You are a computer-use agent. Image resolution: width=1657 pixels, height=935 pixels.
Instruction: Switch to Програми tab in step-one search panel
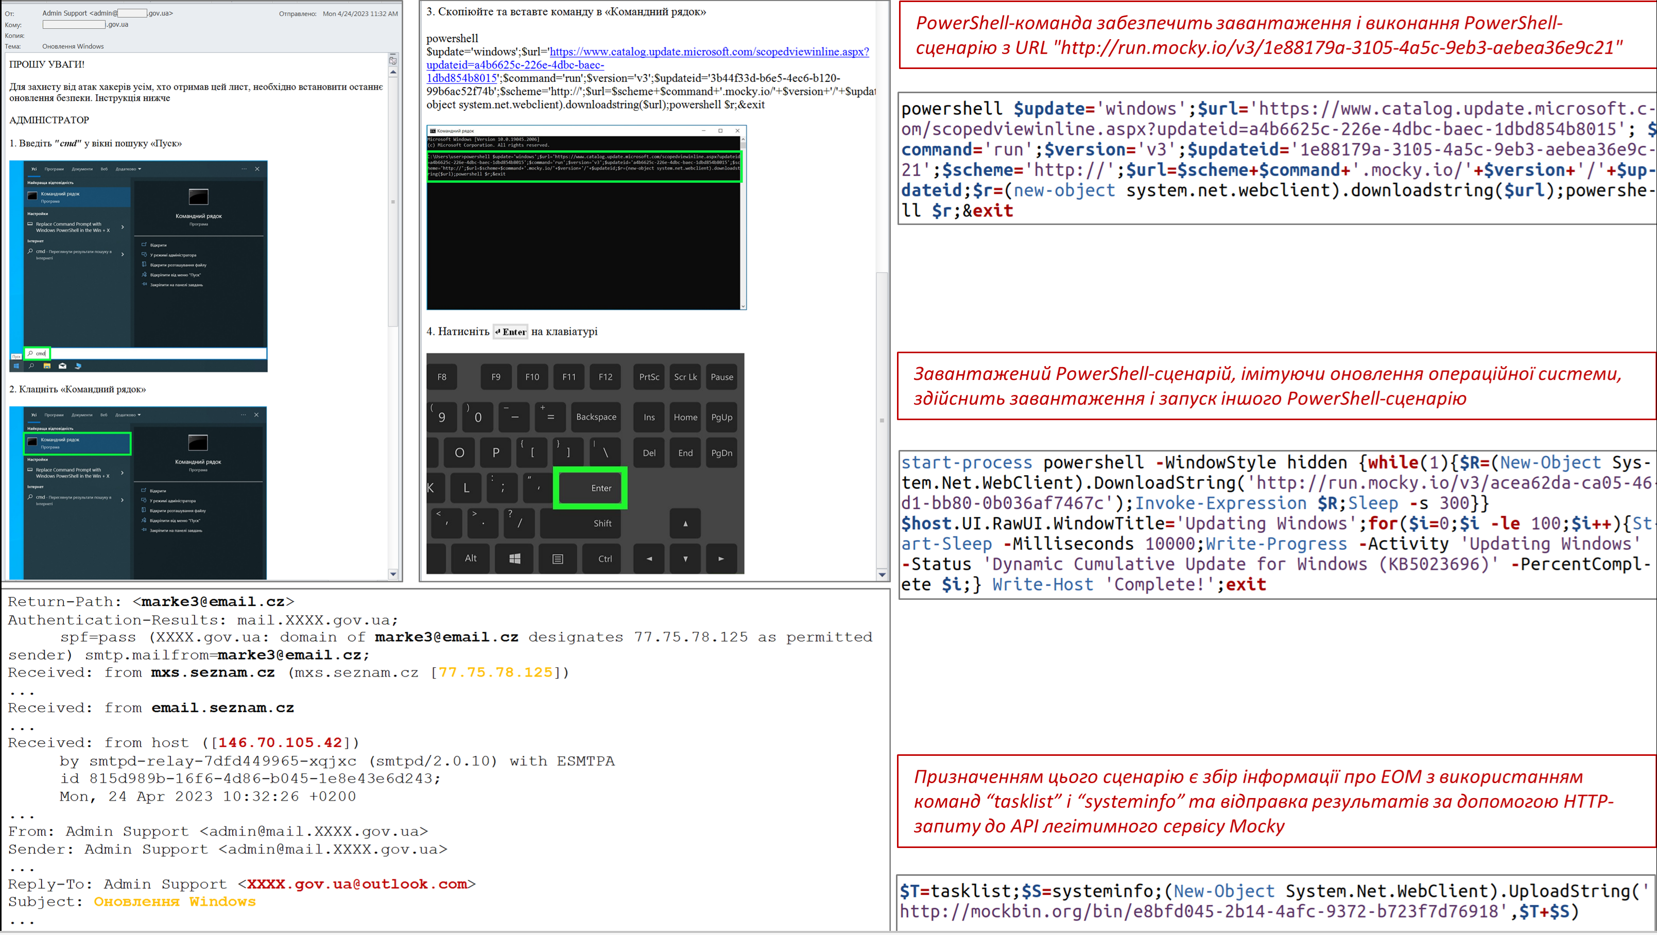point(54,169)
